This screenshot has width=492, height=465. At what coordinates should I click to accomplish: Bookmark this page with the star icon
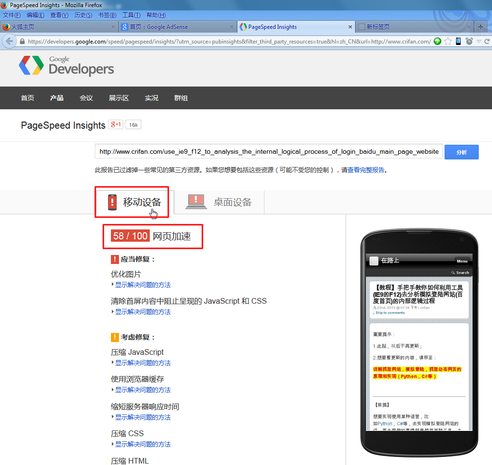point(448,41)
